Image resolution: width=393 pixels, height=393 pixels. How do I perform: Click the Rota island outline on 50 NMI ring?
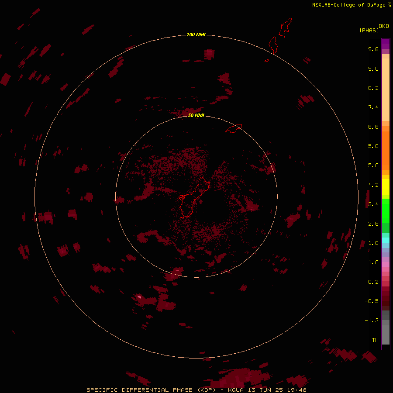click(x=234, y=128)
